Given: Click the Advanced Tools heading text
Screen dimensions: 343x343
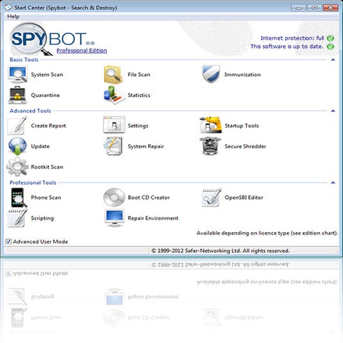Looking at the screenshot, I should pyautogui.click(x=30, y=111).
